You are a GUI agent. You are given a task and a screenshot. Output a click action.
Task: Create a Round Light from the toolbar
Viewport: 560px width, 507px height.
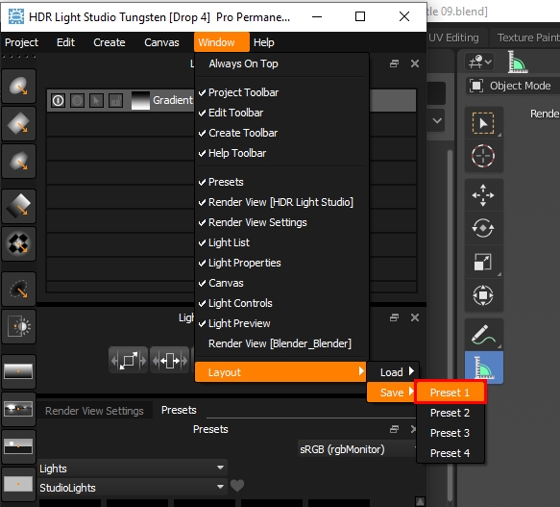18,87
